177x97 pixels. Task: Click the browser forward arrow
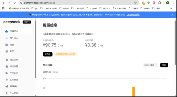pos(9,3)
